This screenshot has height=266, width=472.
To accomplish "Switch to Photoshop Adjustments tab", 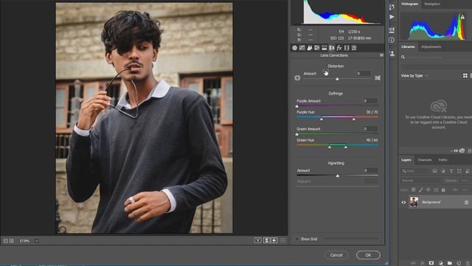I will click(x=431, y=47).
